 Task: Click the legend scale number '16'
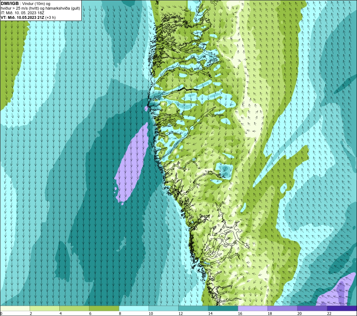point(240,314)
